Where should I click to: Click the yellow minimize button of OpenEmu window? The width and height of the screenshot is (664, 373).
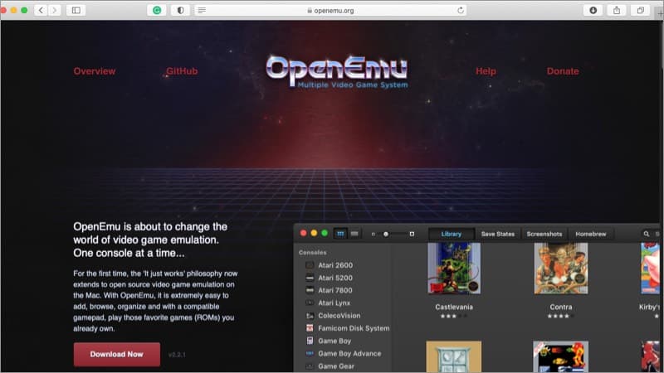click(x=314, y=233)
